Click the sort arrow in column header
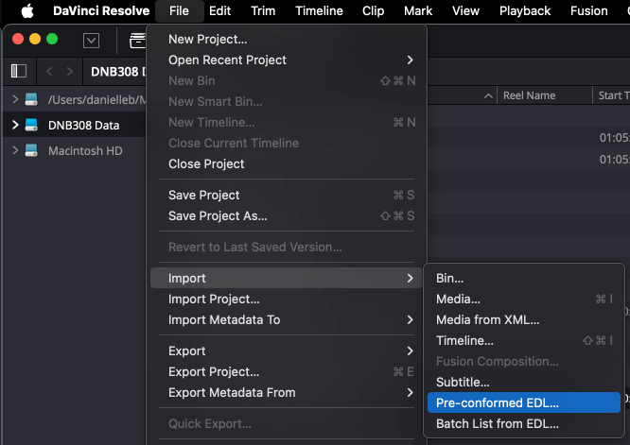 pyautogui.click(x=489, y=95)
